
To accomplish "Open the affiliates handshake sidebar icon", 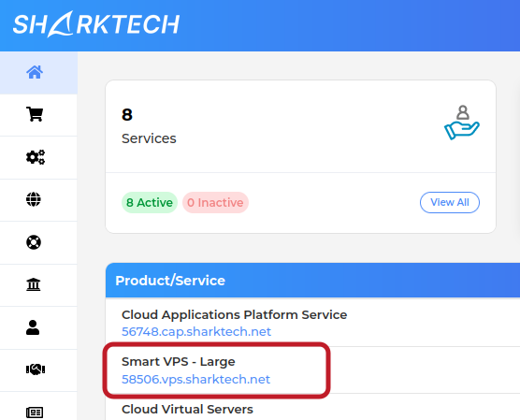I will [x=36, y=369].
